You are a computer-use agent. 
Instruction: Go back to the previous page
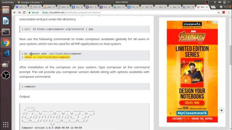(x=14, y=13)
